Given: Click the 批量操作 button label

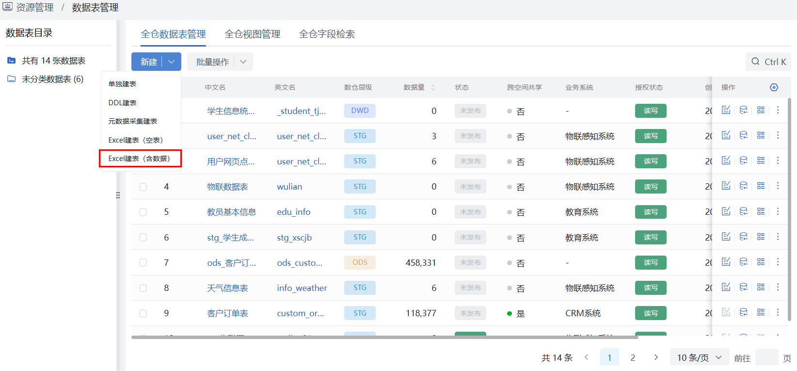Looking at the screenshot, I should 212,62.
